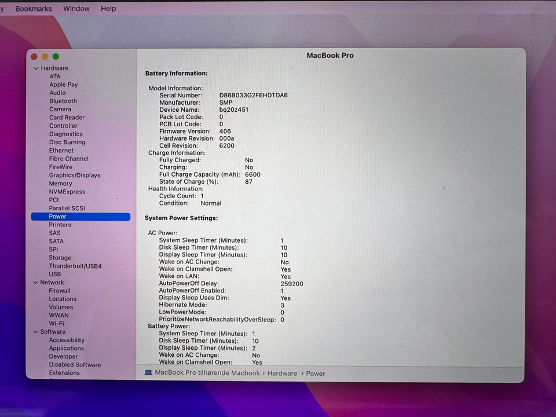Click Full Charge Capacity value 6600
556x417 pixels.
point(253,174)
